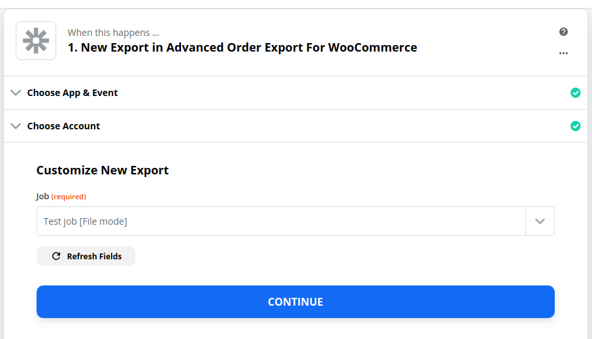Click the orange (required) text

click(69, 197)
